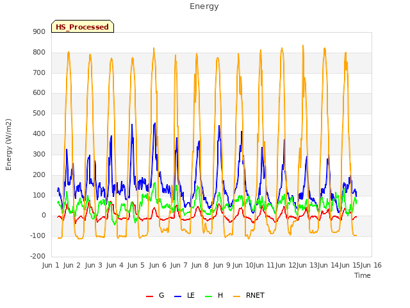Click the blue LE legend swatch
The height and width of the screenshot is (308, 410).
tap(177, 296)
